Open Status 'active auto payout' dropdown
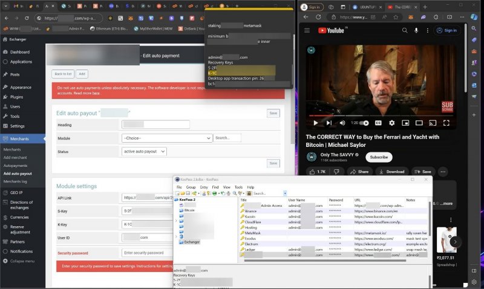The width and height of the screenshot is (484, 289). click(144, 152)
